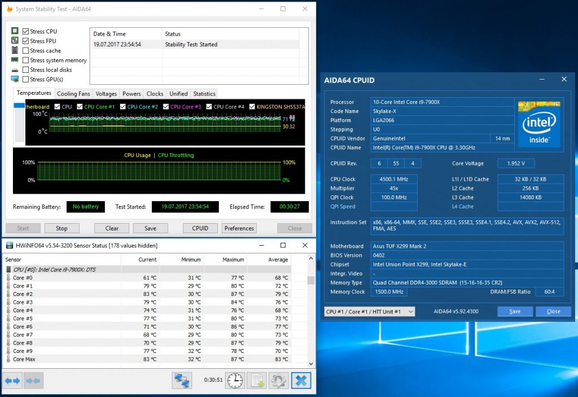578x397 pixels.
Task: Open CPUID from stability test window
Action: [x=200, y=228]
